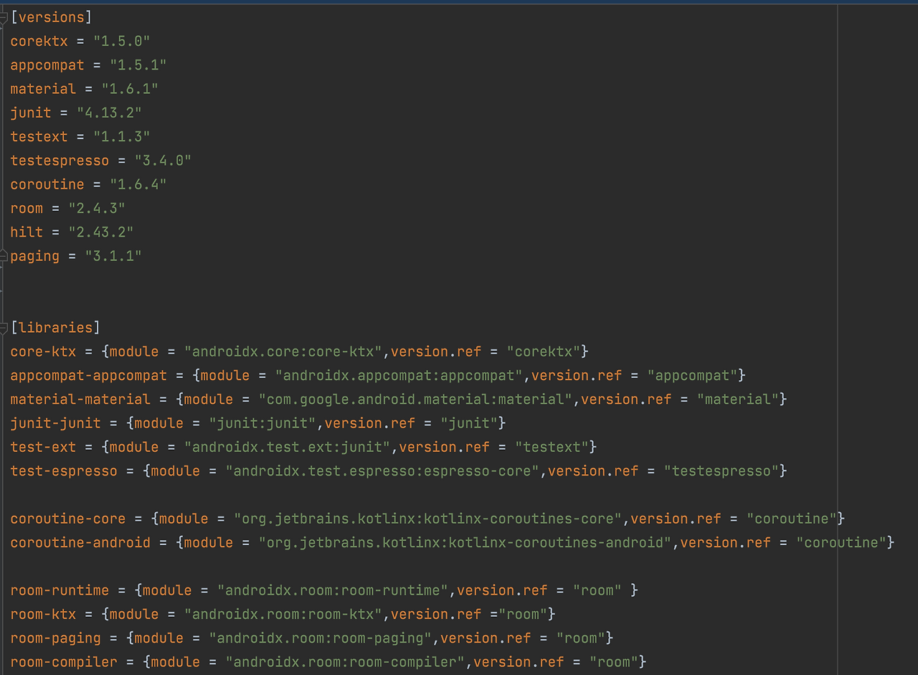The height and width of the screenshot is (675, 918).
Task: Click the test-espresso library key
Action: (x=64, y=471)
